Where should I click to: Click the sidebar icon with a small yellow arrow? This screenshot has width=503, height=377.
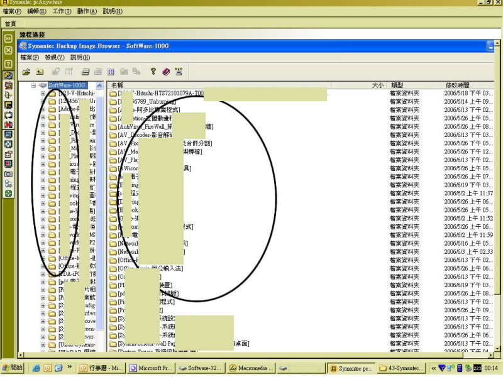[8, 95]
